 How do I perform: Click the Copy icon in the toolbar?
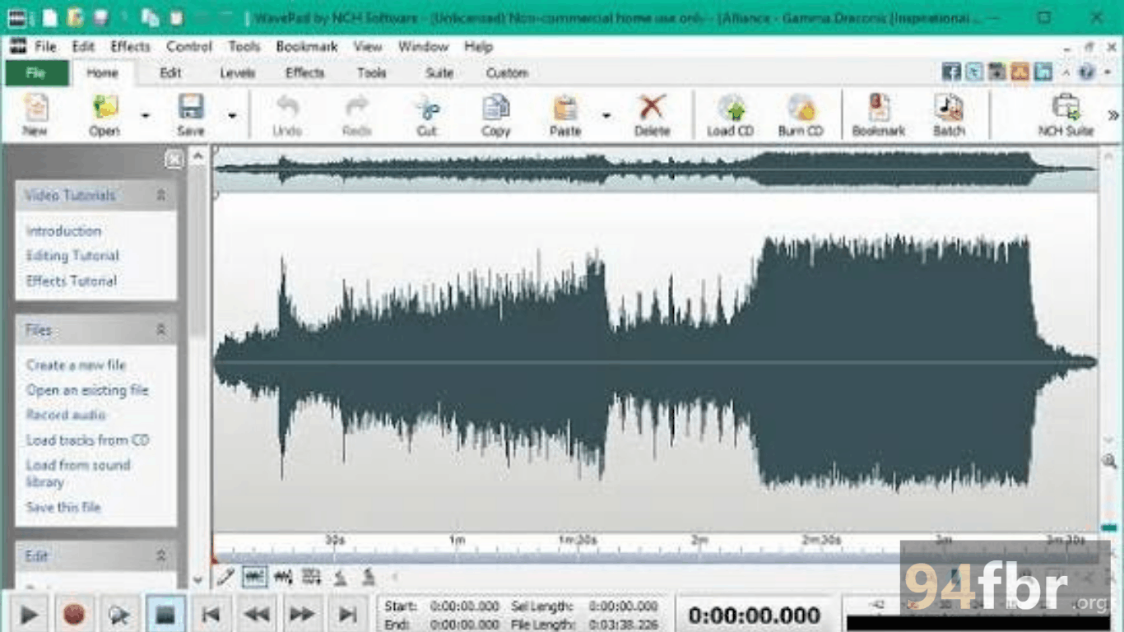tap(496, 114)
